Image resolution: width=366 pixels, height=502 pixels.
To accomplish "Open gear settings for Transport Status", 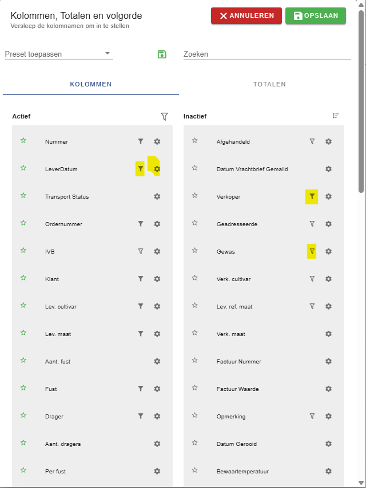I will tap(157, 196).
